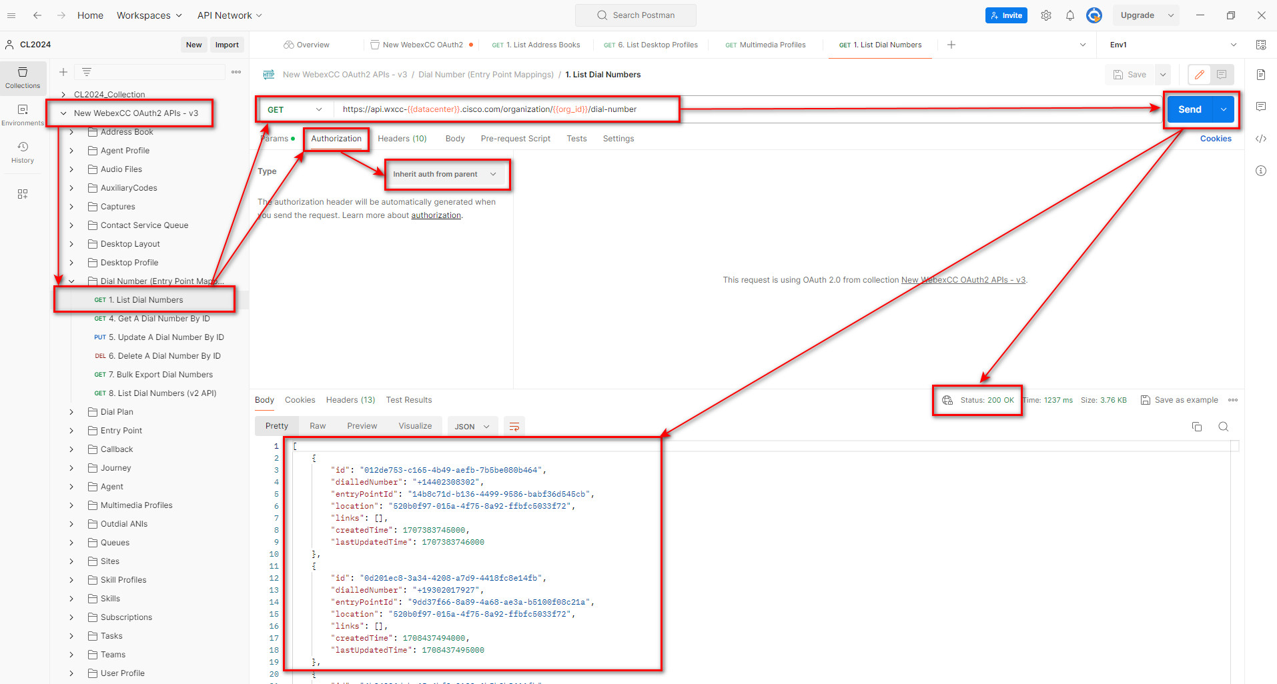
Task: Open the documentation icon in right sidebar
Action: tap(1261, 75)
